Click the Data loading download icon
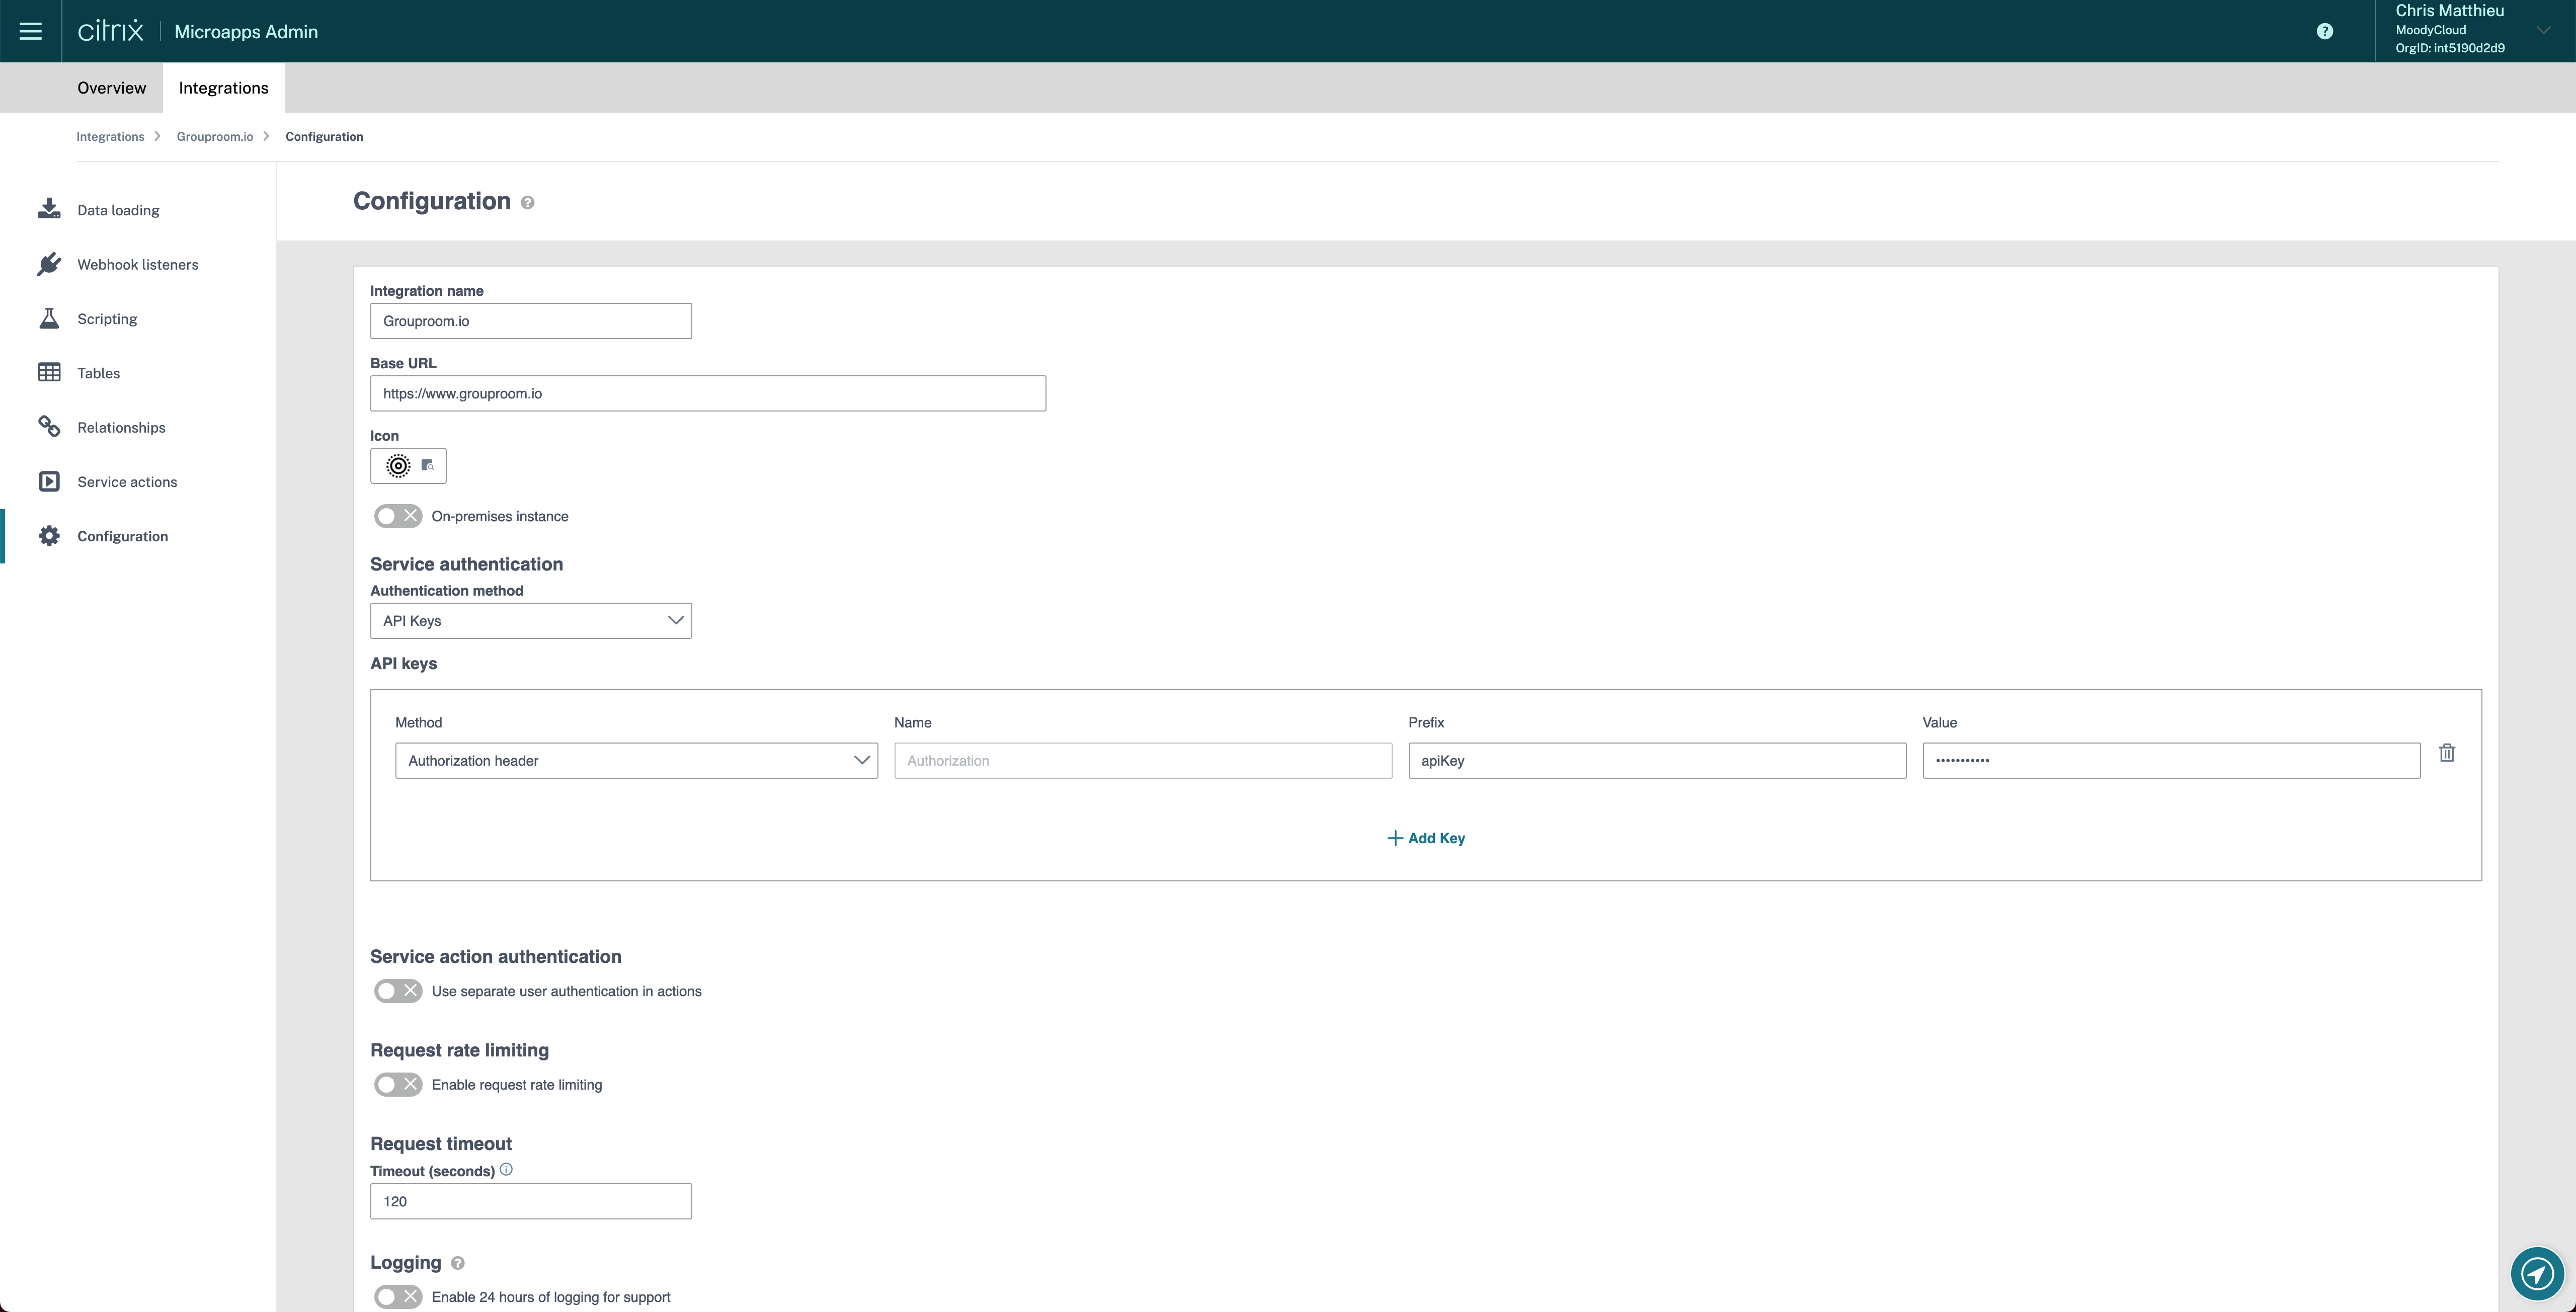 [49, 209]
